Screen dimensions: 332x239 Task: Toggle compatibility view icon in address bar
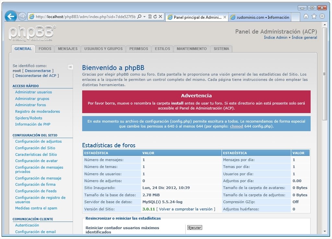(150, 17)
